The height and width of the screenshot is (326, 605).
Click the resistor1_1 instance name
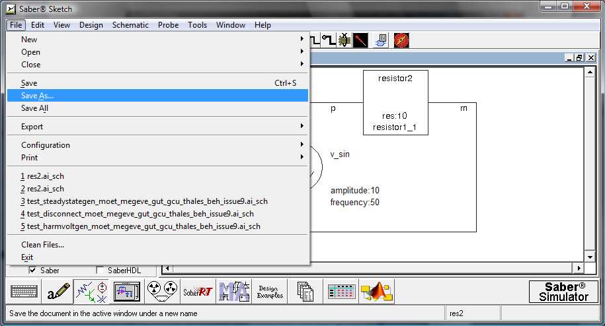pyautogui.click(x=394, y=127)
